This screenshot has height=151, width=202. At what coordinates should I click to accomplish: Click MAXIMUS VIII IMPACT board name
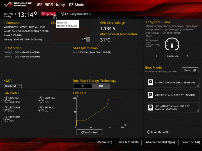15,27
